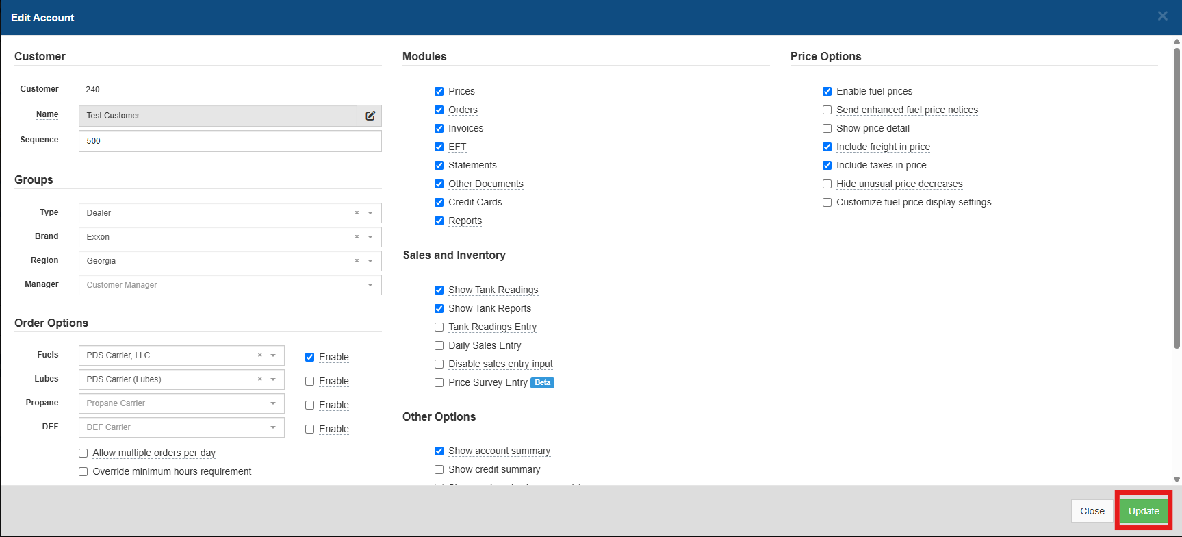Viewport: 1182px width, 537px height.
Task: Check Send enhanced fuel price notices
Action: (827, 110)
